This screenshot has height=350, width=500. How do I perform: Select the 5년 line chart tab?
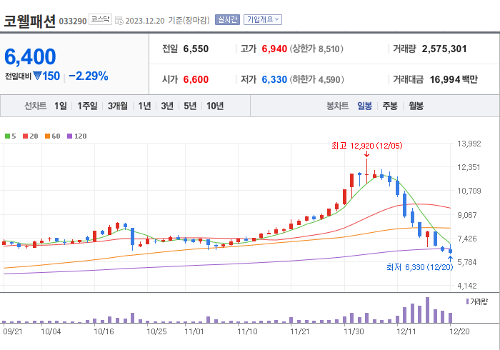[190, 106]
